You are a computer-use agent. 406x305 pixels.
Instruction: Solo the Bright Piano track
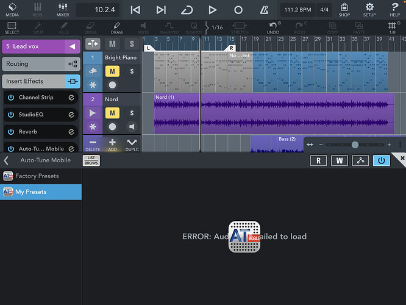click(x=132, y=71)
